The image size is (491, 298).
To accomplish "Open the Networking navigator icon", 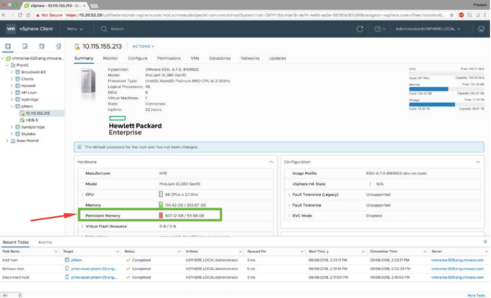I will coord(58,46).
